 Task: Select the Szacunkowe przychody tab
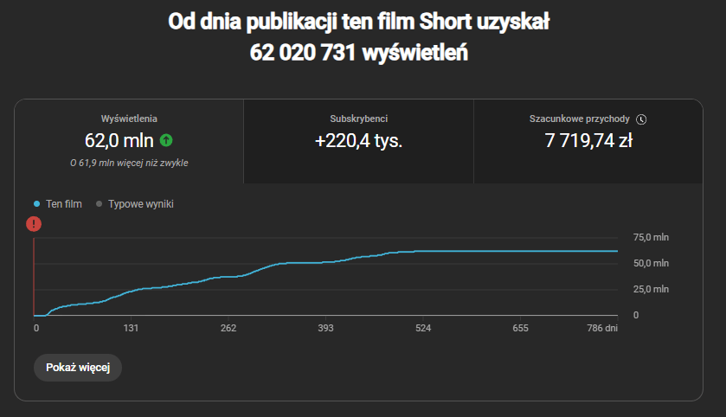point(588,141)
